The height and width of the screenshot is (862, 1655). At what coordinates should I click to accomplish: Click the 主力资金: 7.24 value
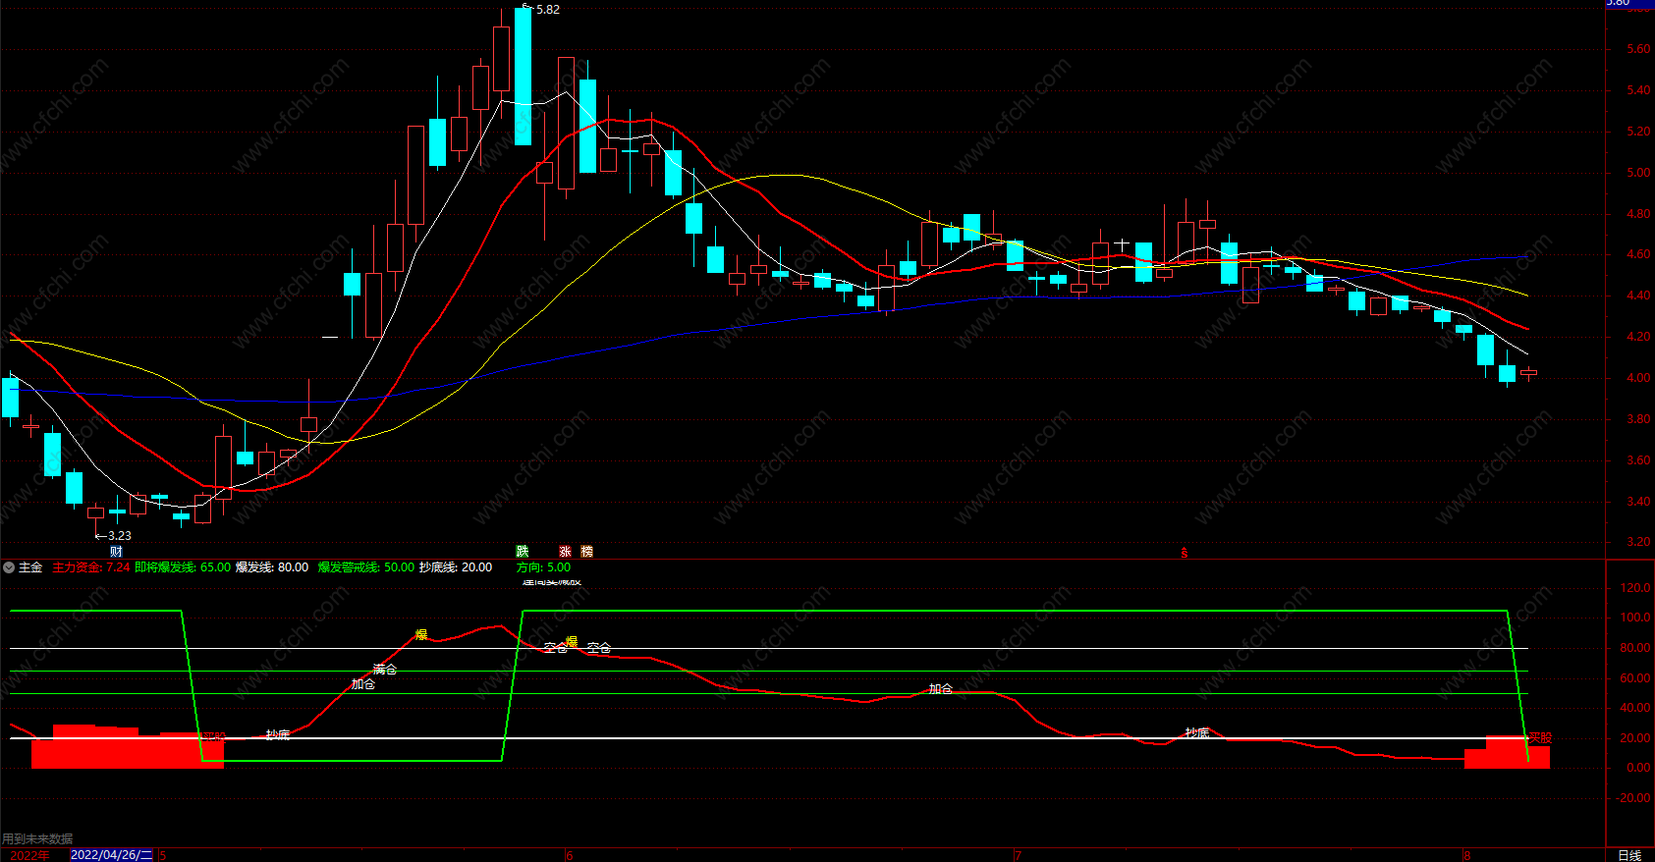pos(90,567)
